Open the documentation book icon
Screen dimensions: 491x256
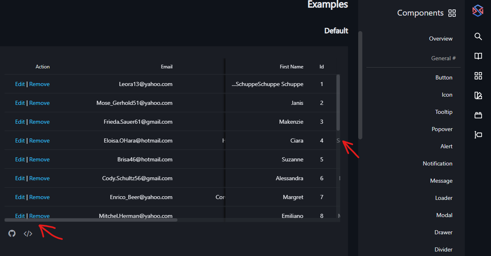tap(478, 56)
